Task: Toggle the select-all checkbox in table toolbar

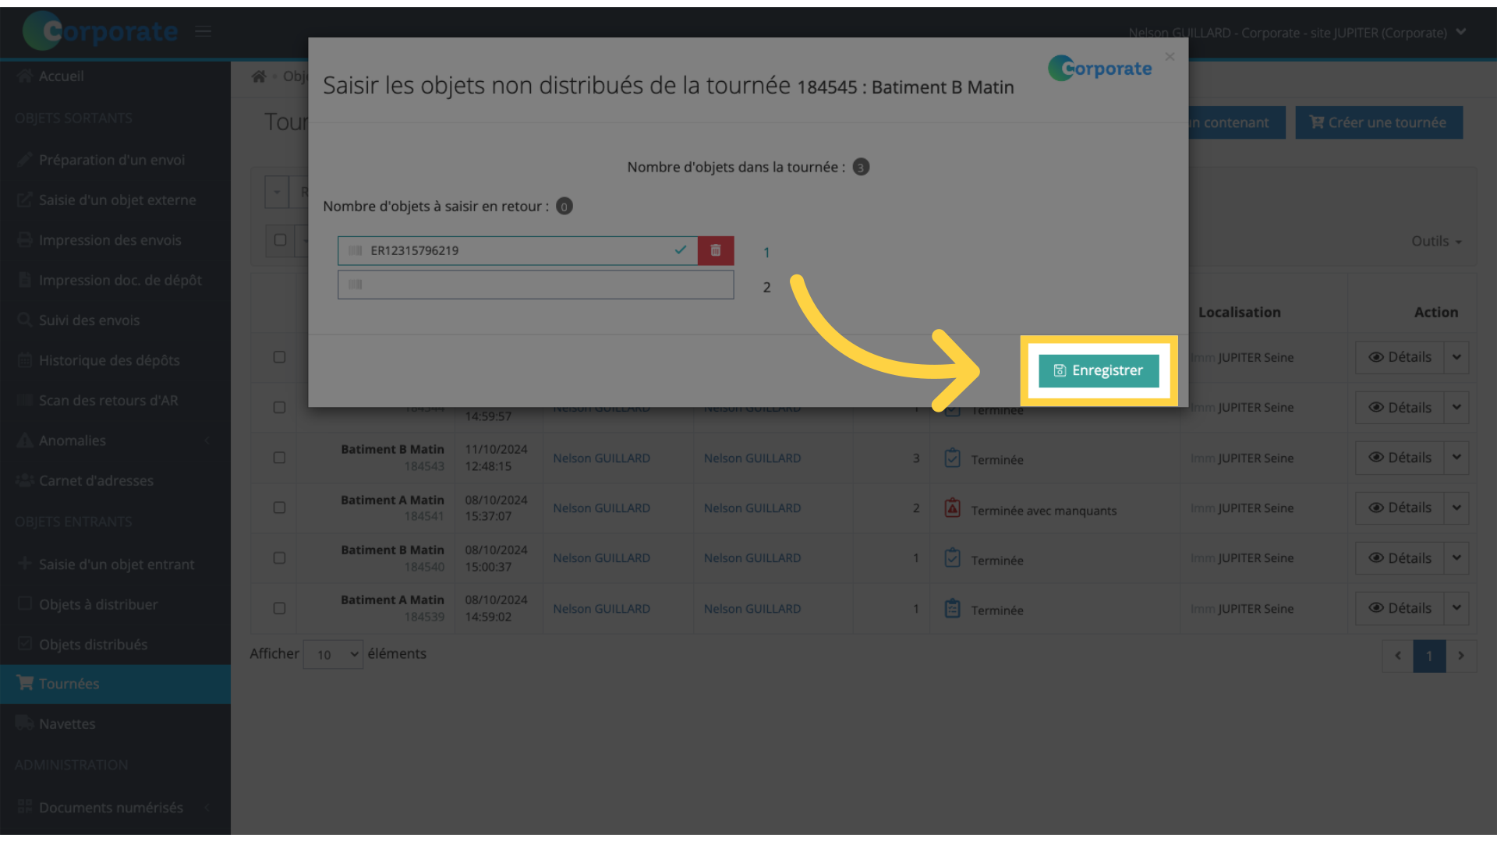Action: 280,240
